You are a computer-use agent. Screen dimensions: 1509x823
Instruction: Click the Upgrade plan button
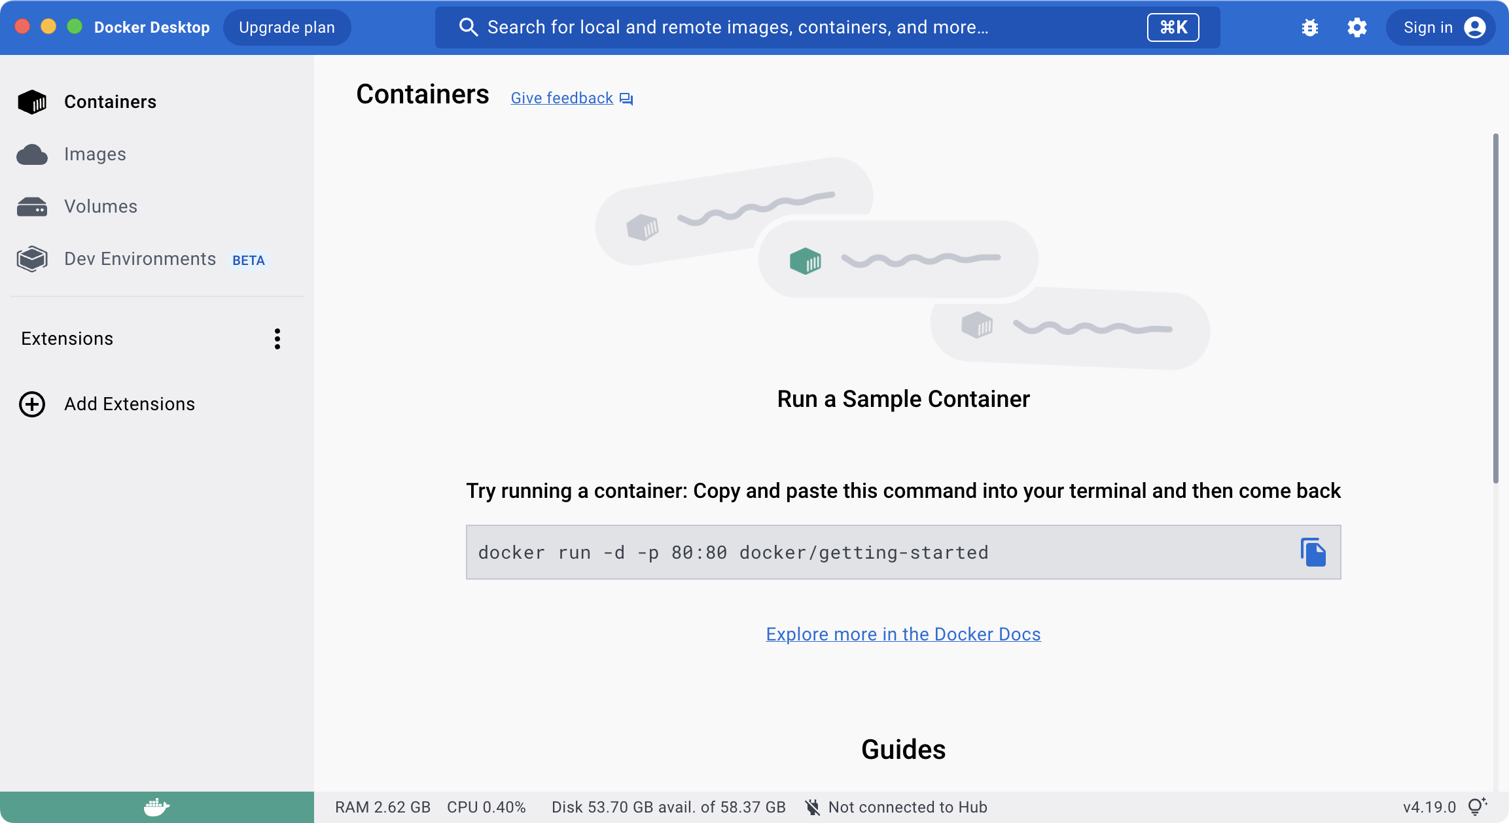287,27
